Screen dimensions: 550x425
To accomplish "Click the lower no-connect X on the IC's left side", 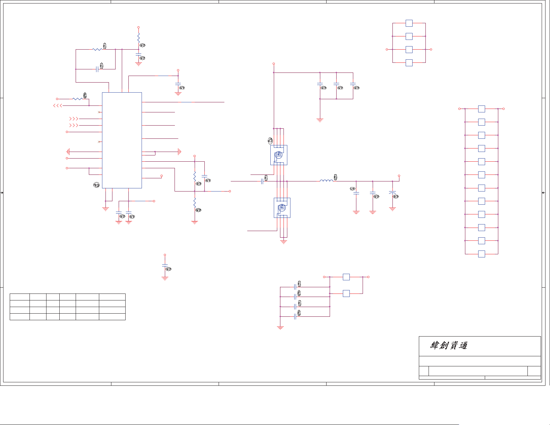I will click(x=99, y=142).
